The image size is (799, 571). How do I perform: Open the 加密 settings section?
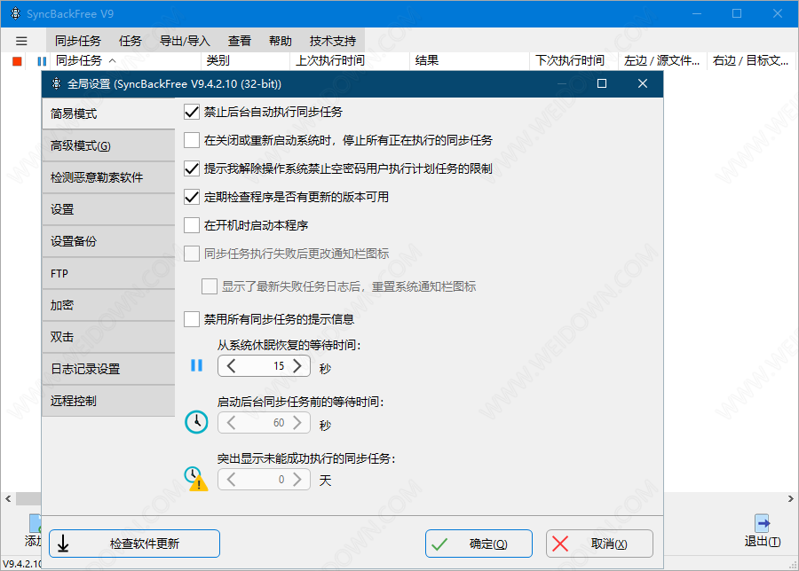[x=108, y=305]
